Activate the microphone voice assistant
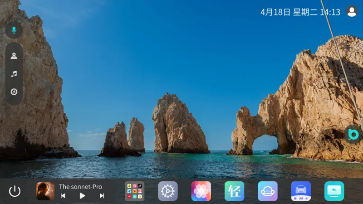Viewport: 363px width, 204px height. [14, 30]
